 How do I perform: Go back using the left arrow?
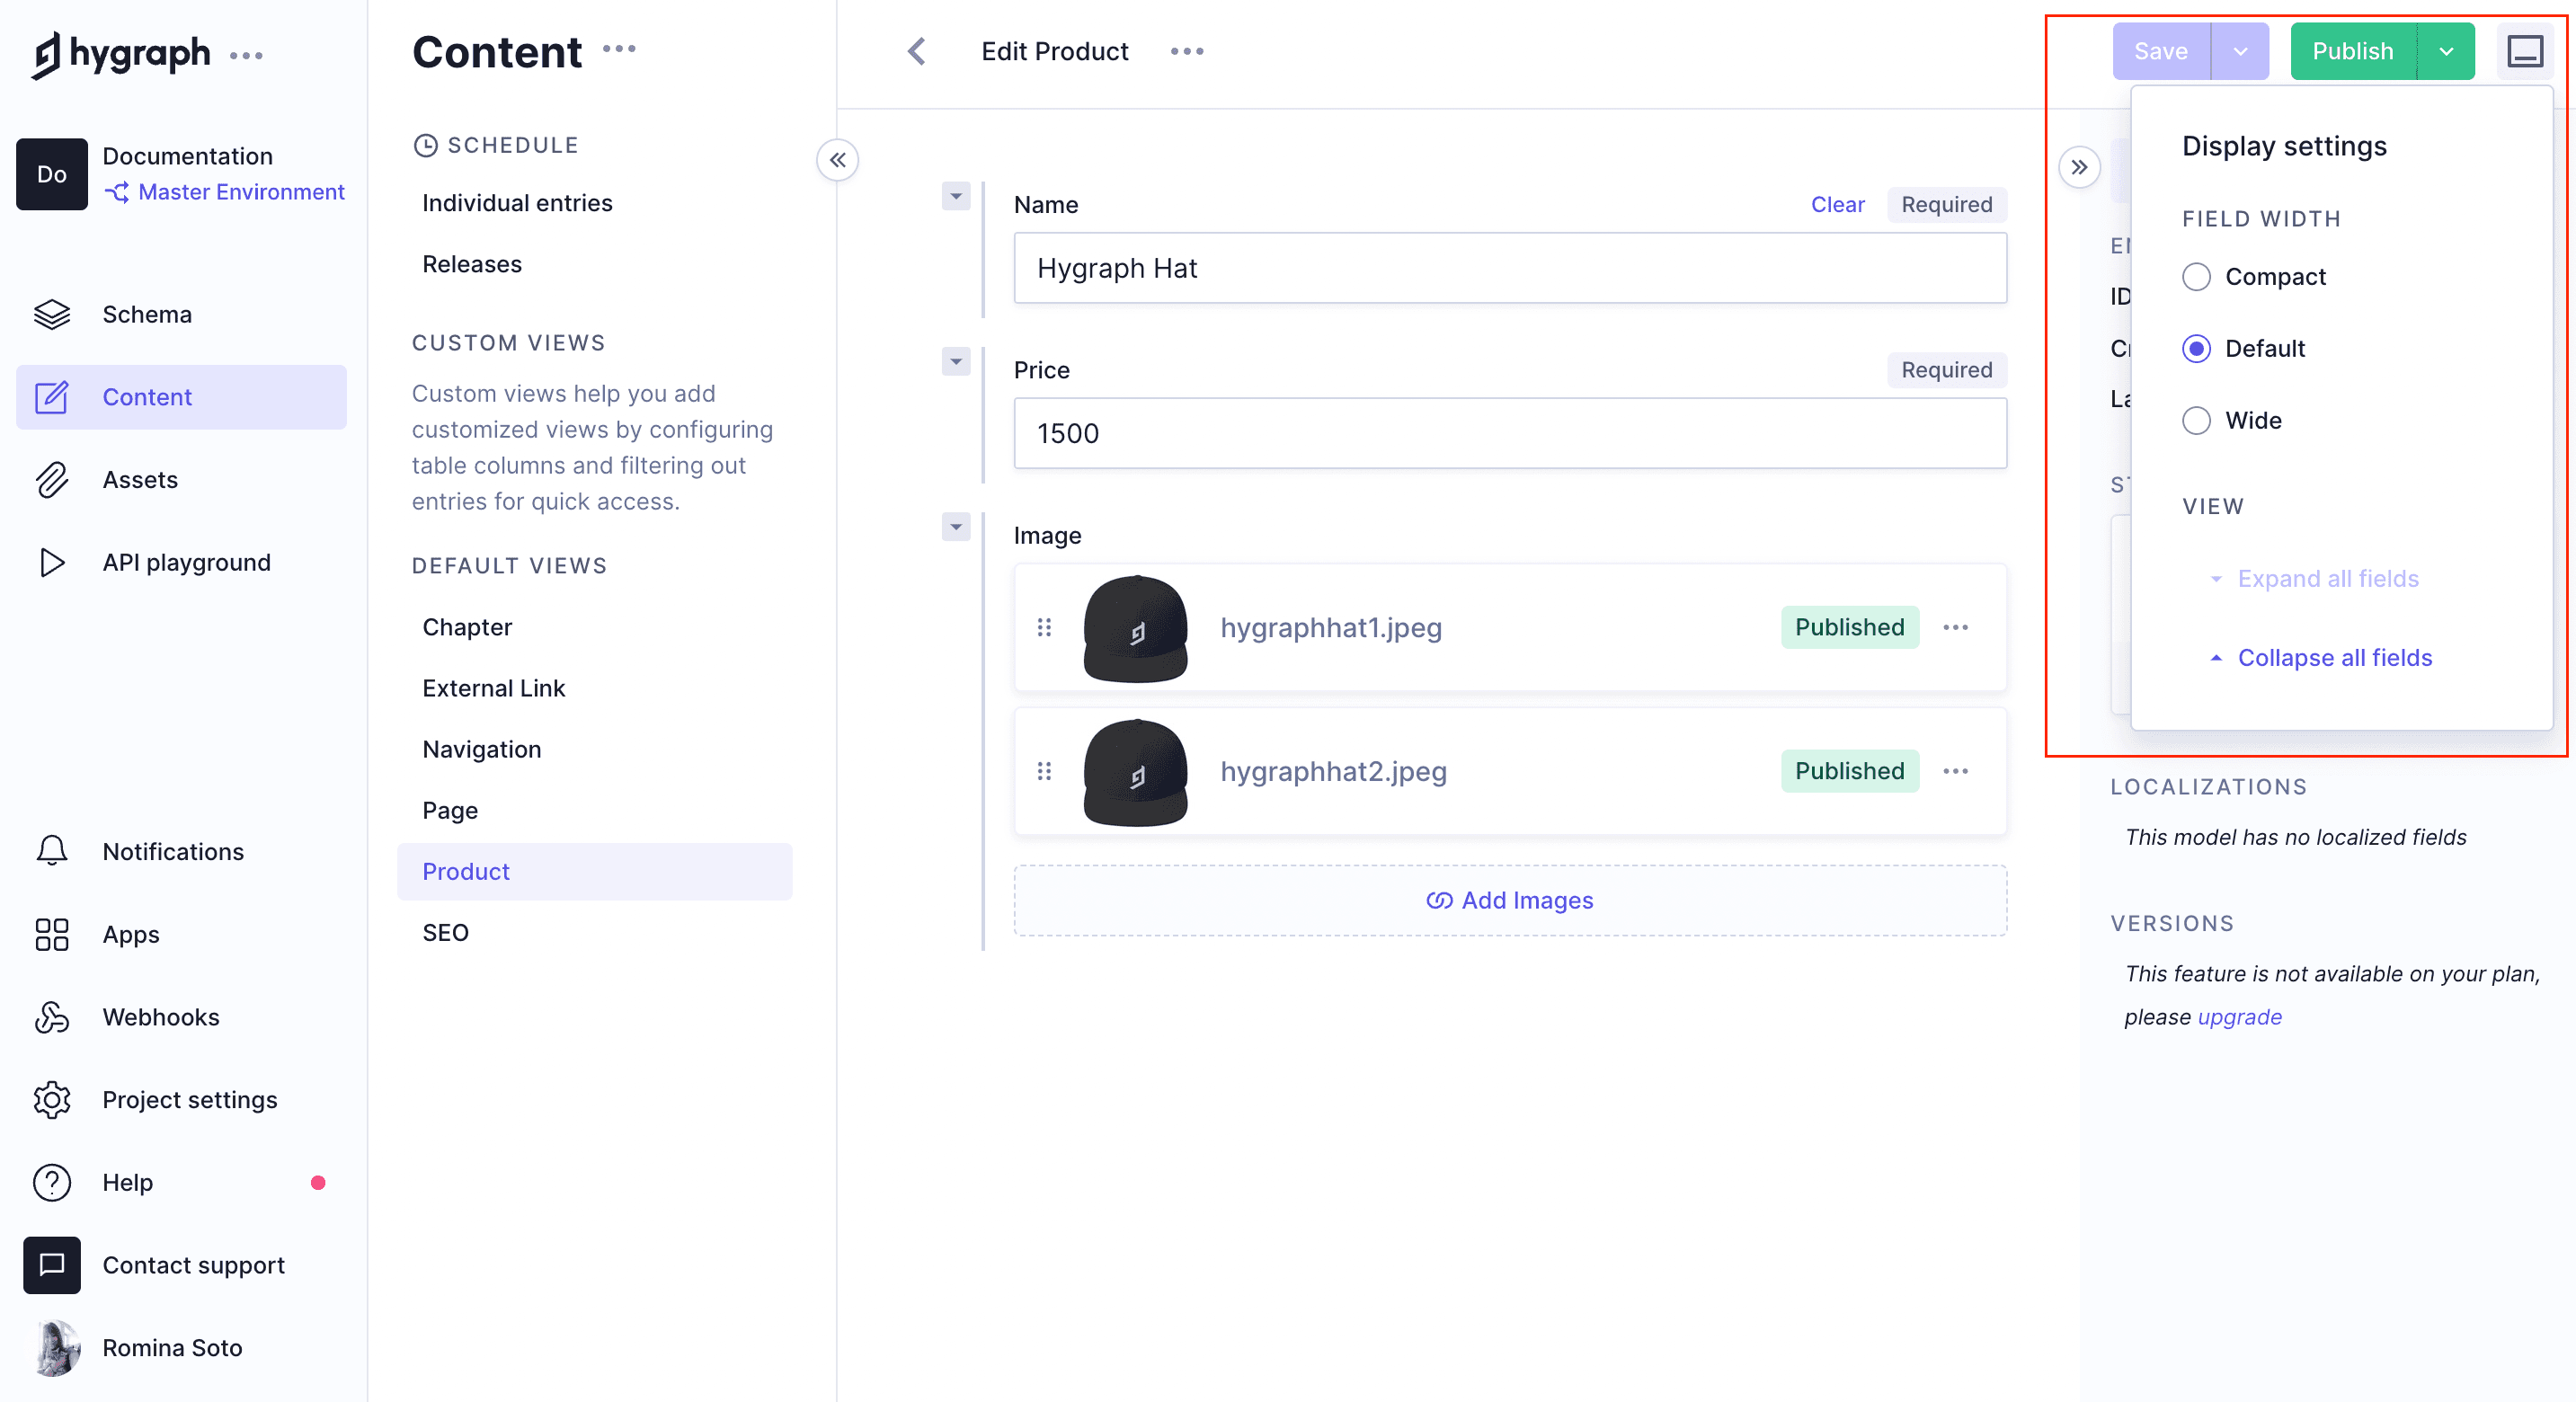tap(916, 51)
